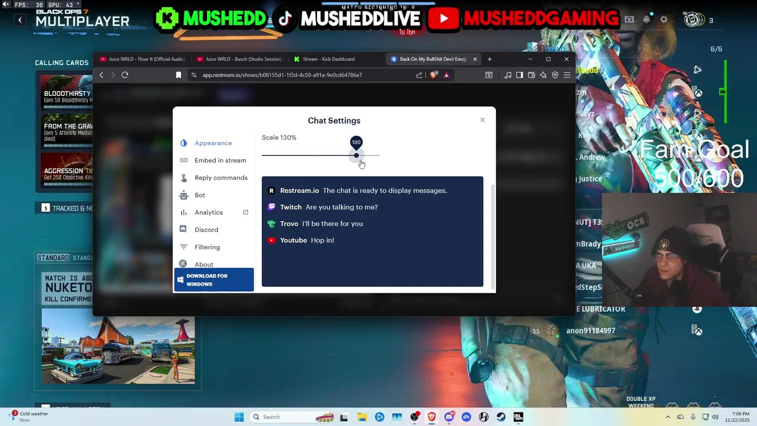
Task: Click the Brave Rewards triangle icon
Action: [447, 75]
